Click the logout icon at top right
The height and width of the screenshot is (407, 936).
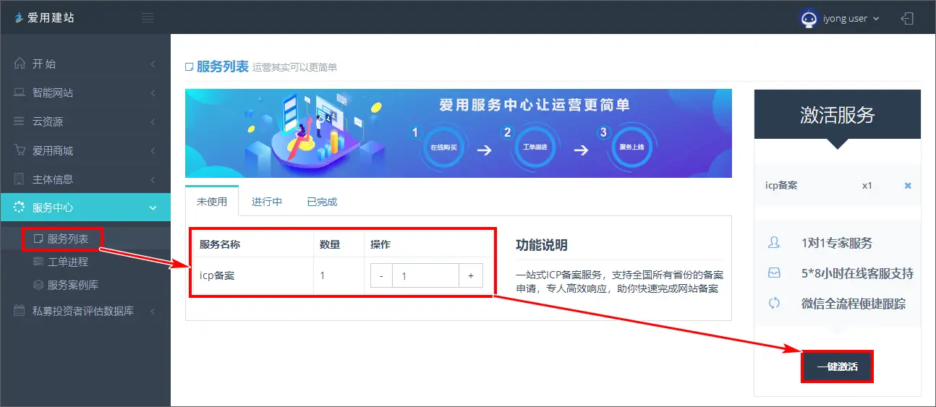(x=907, y=18)
